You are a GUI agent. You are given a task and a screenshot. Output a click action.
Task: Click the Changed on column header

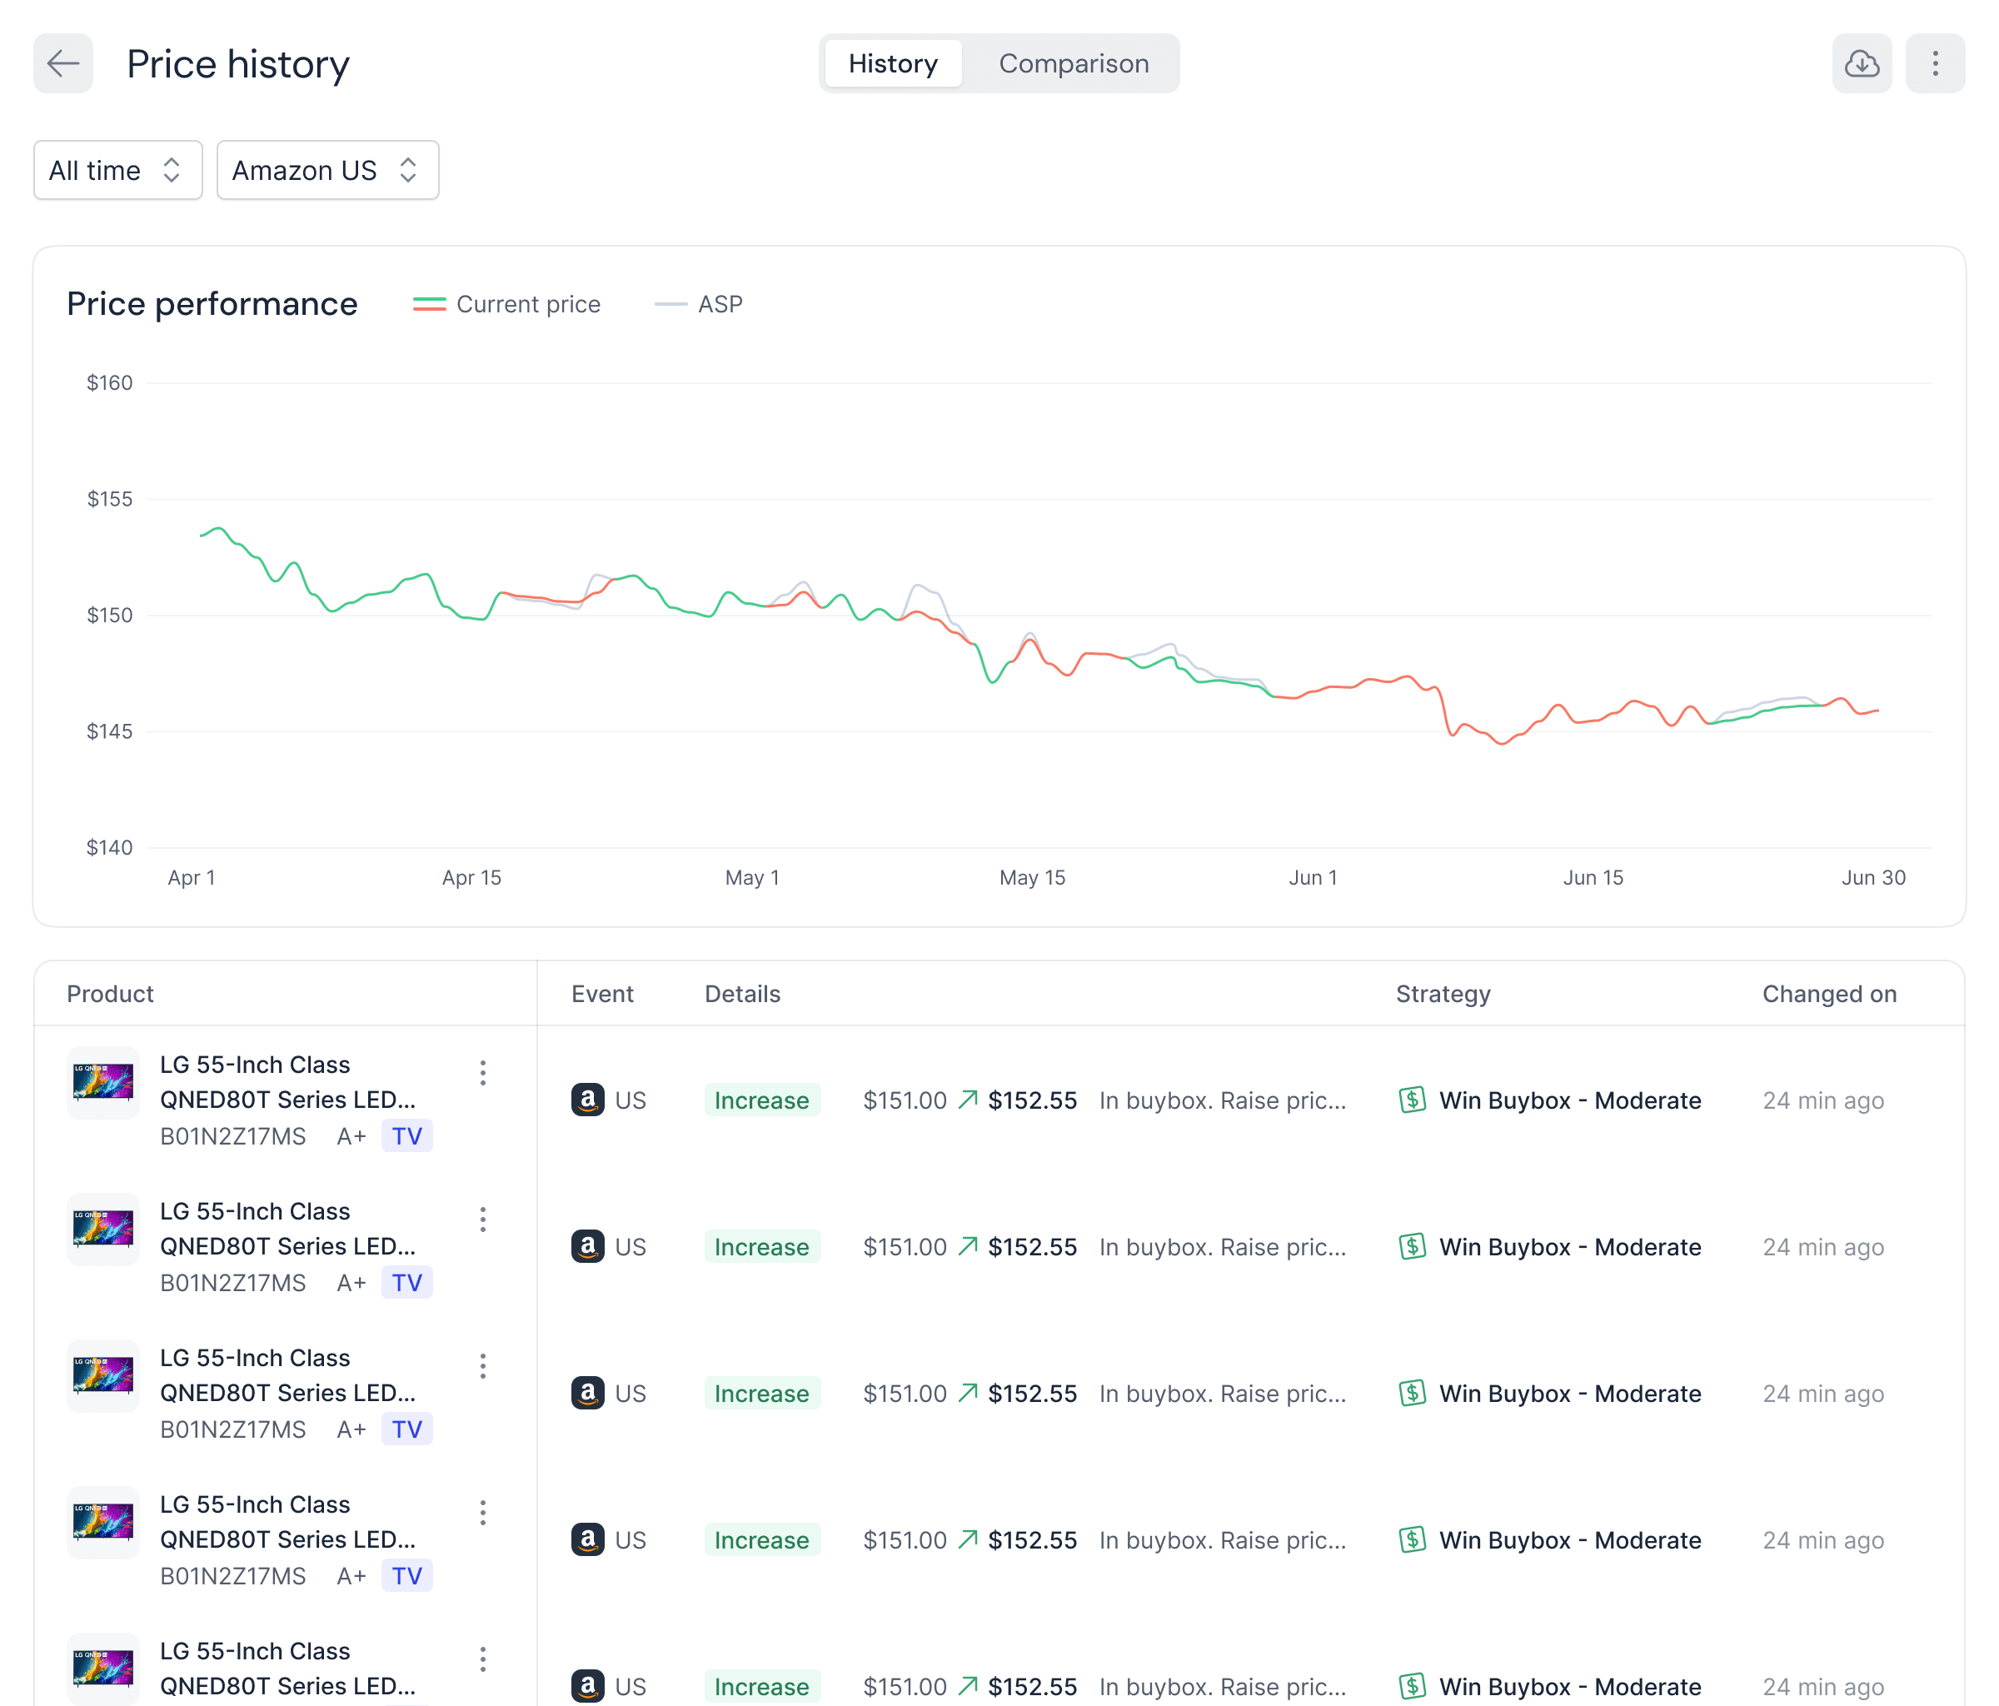[x=1828, y=994]
